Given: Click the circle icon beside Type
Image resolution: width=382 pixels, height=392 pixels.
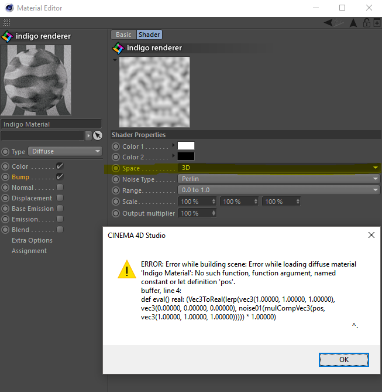Looking at the screenshot, I should [x=5, y=152].
